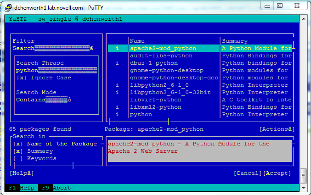Click 'A C toolkit to inte' summary
This screenshot has height=195, width=311.
[257, 100]
